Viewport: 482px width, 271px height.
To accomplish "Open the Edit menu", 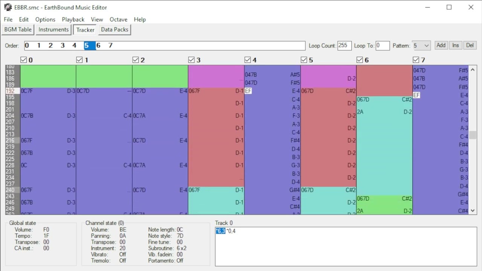I will click(24, 19).
